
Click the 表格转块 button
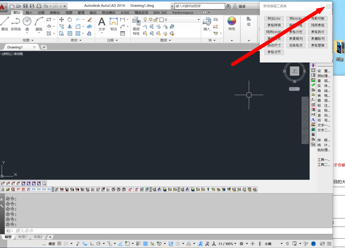274,25
